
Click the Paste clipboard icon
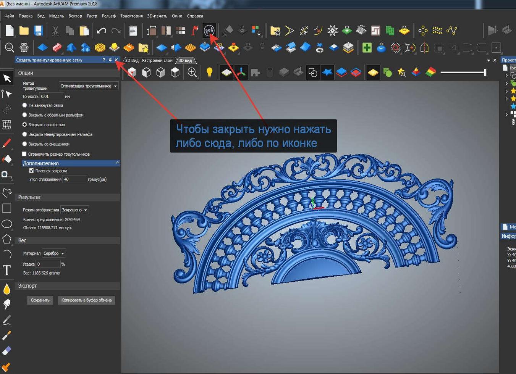pyautogui.click(x=84, y=31)
